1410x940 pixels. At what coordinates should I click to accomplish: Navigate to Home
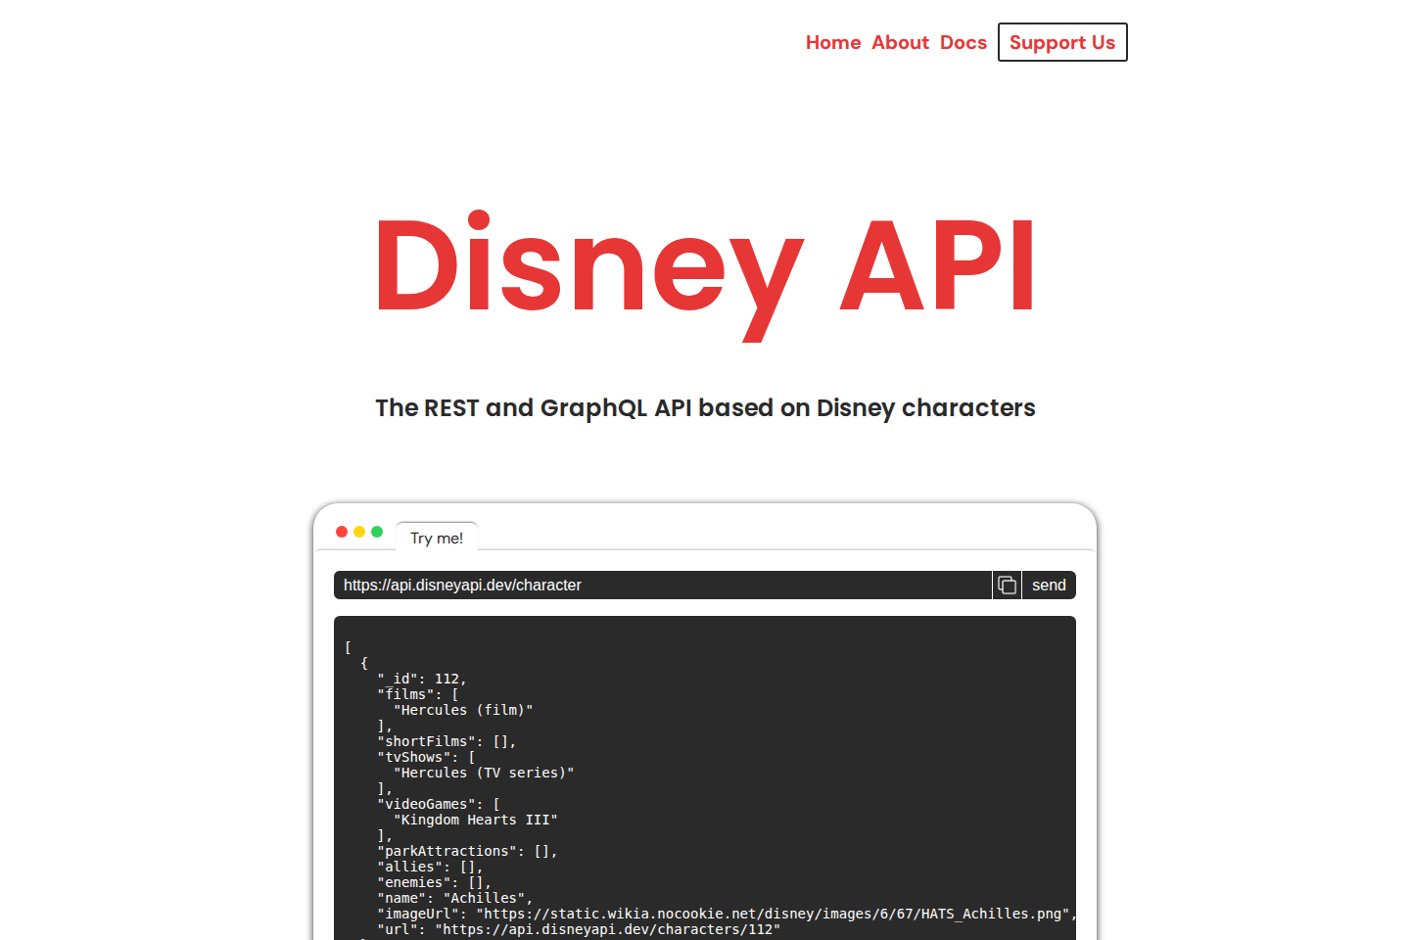click(833, 42)
